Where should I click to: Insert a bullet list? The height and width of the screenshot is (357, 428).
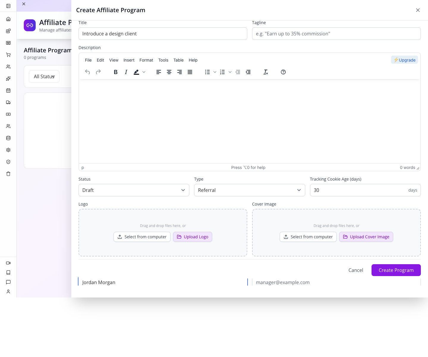(207, 72)
